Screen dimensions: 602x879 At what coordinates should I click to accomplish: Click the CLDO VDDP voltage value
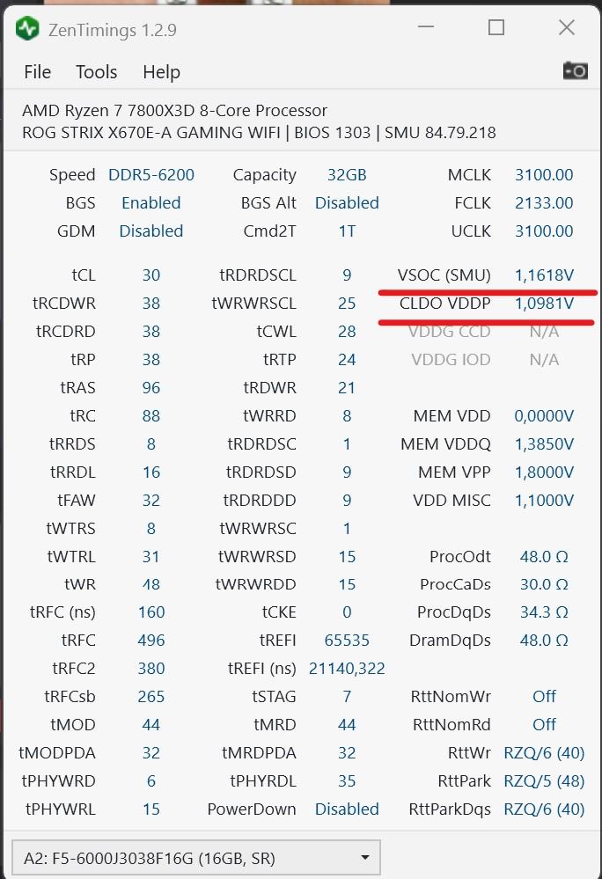click(x=544, y=304)
